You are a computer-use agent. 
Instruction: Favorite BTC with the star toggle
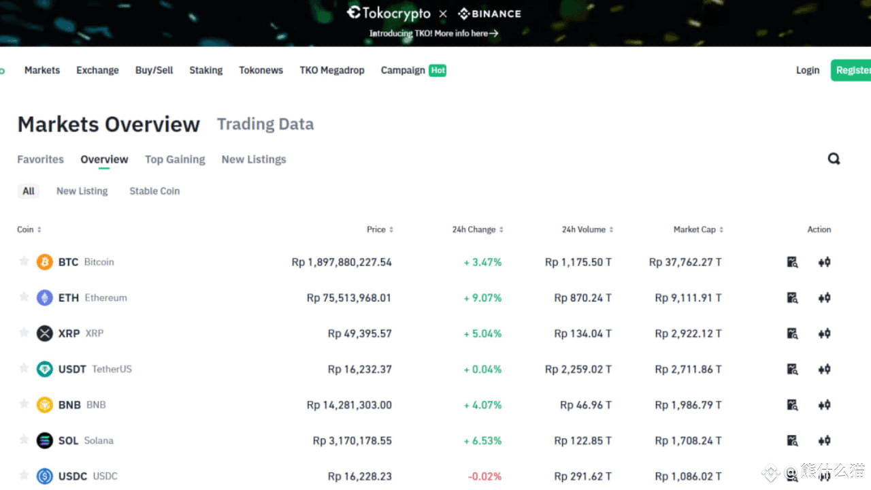24,261
